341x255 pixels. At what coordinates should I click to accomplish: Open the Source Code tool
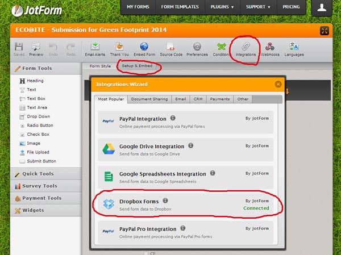point(171,49)
